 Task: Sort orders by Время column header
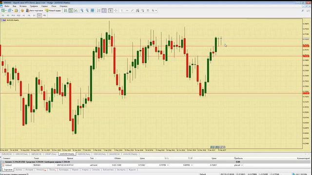70,158
